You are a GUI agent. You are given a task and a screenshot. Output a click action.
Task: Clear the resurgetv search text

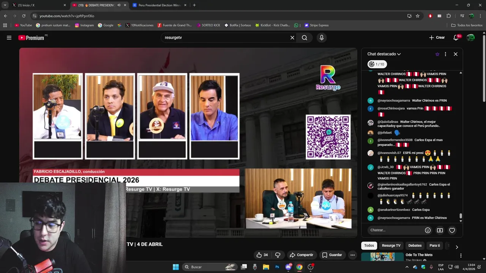point(292,38)
